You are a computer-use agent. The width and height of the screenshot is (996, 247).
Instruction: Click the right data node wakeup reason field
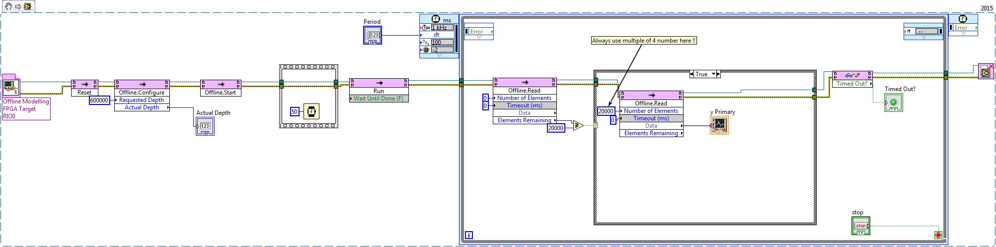point(927,31)
